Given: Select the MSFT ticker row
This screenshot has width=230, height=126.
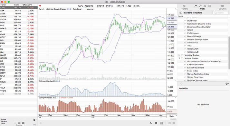Looking at the screenshot, I should (19, 73).
